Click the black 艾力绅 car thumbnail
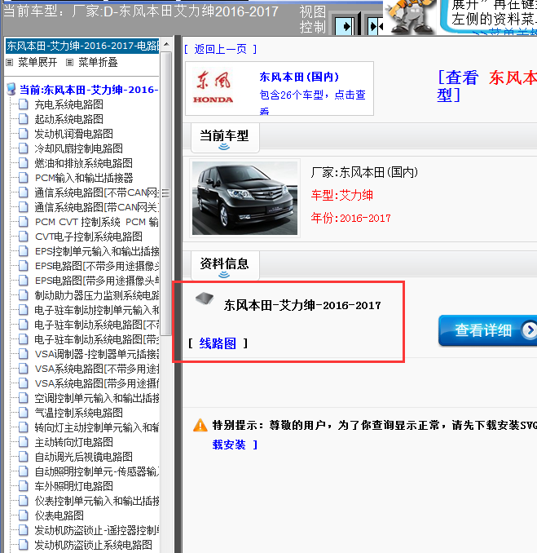Image resolution: width=537 pixels, height=553 pixels. click(x=245, y=198)
